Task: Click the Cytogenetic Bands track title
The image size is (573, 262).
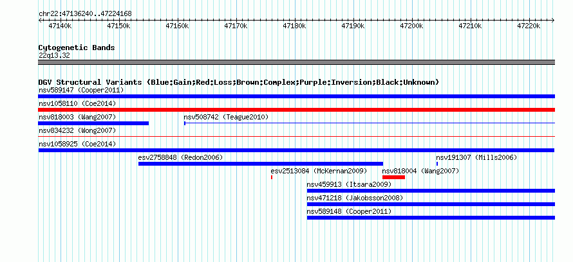Action: (77, 48)
